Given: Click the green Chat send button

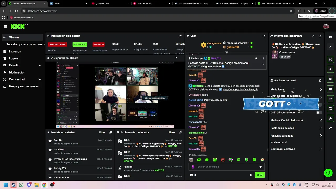Looking at the screenshot, I should [x=260, y=175].
